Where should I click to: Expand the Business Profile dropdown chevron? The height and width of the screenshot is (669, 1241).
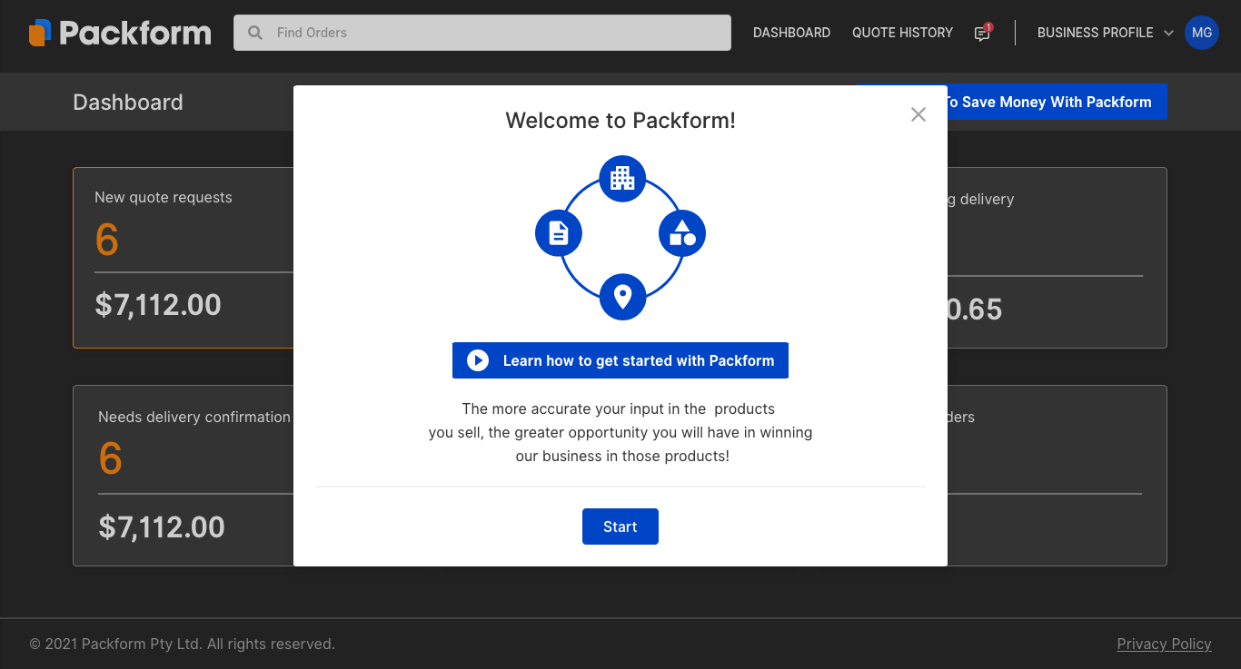pyautogui.click(x=1169, y=33)
